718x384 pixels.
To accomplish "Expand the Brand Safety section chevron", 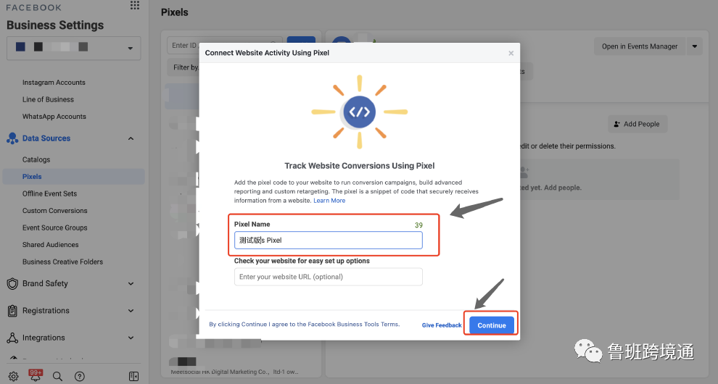I will pyautogui.click(x=131, y=284).
